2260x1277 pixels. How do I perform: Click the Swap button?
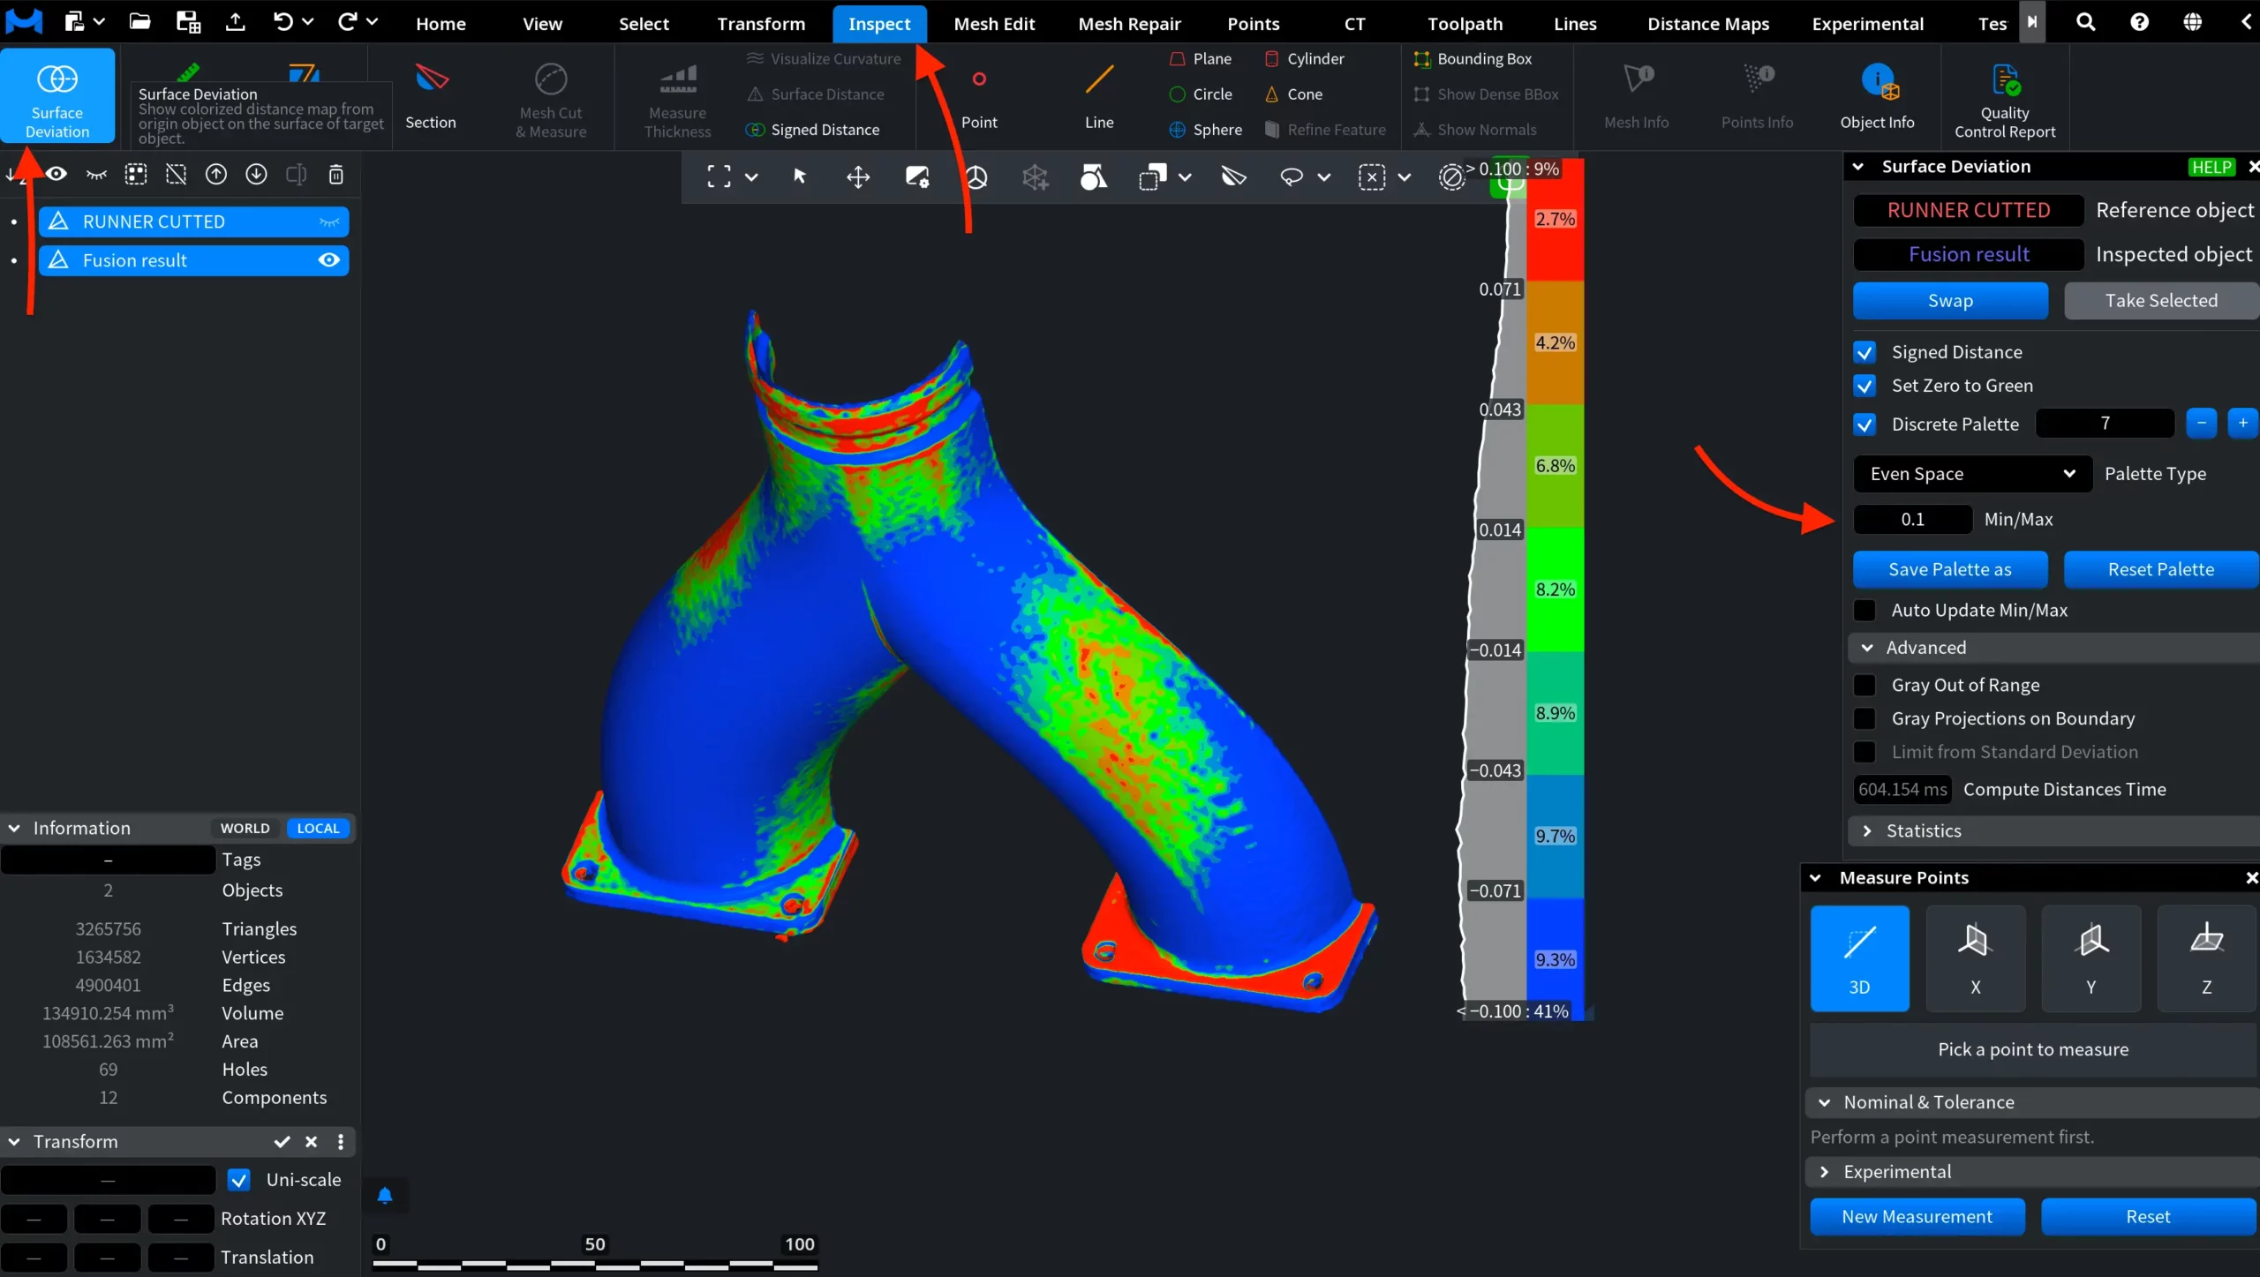pyautogui.click(x=1950, y=301)
